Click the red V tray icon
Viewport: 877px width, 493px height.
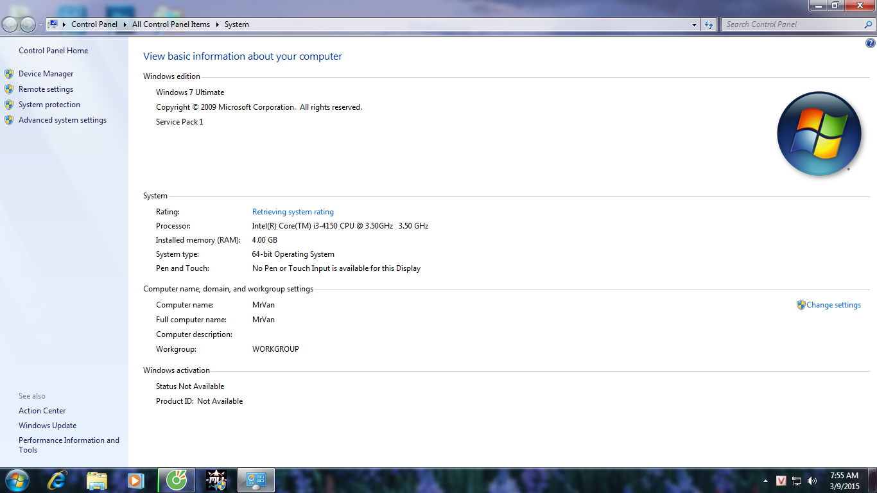781,480
